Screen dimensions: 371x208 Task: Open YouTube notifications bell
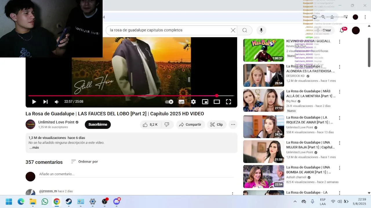point(342,30)
